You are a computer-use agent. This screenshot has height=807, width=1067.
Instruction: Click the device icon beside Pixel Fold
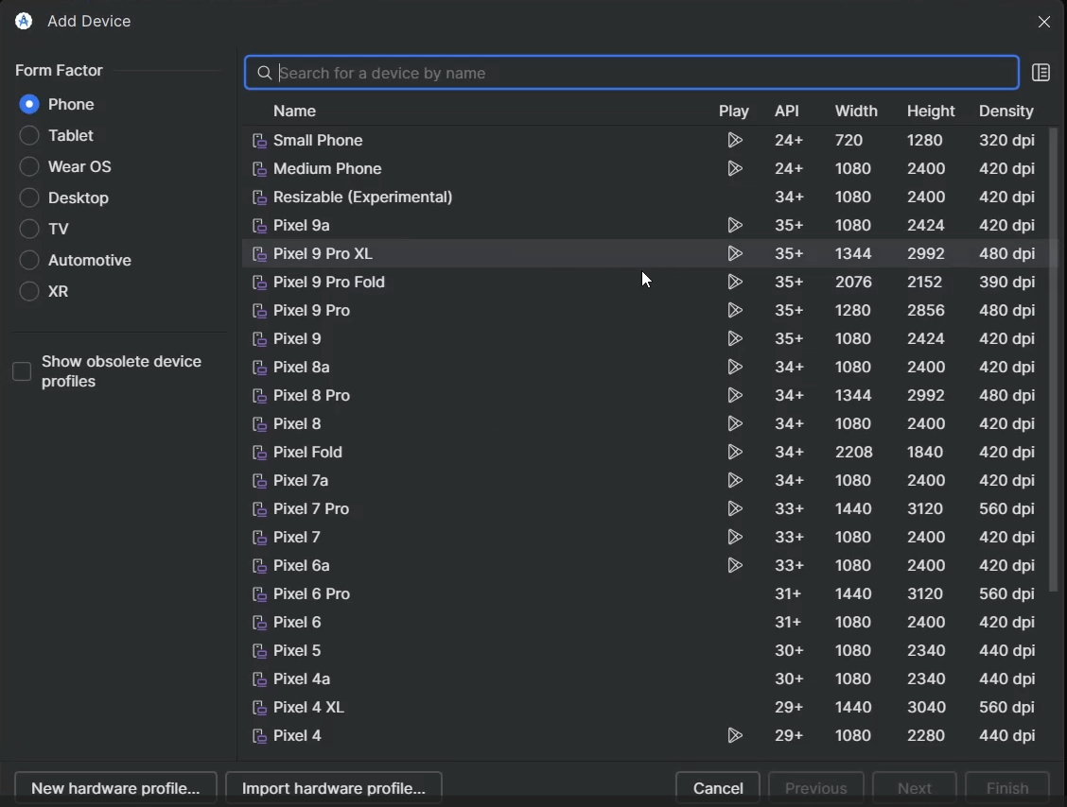pos(260,453)
